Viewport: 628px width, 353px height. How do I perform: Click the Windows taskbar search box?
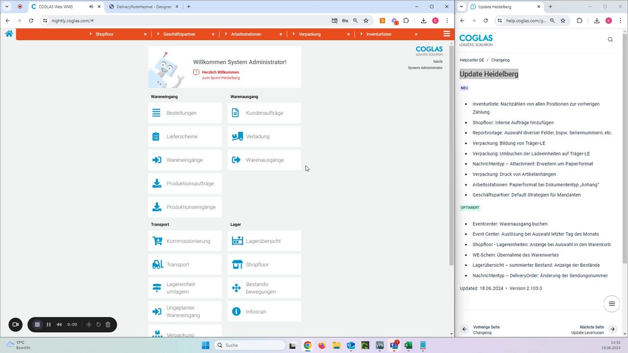[249, 345]
